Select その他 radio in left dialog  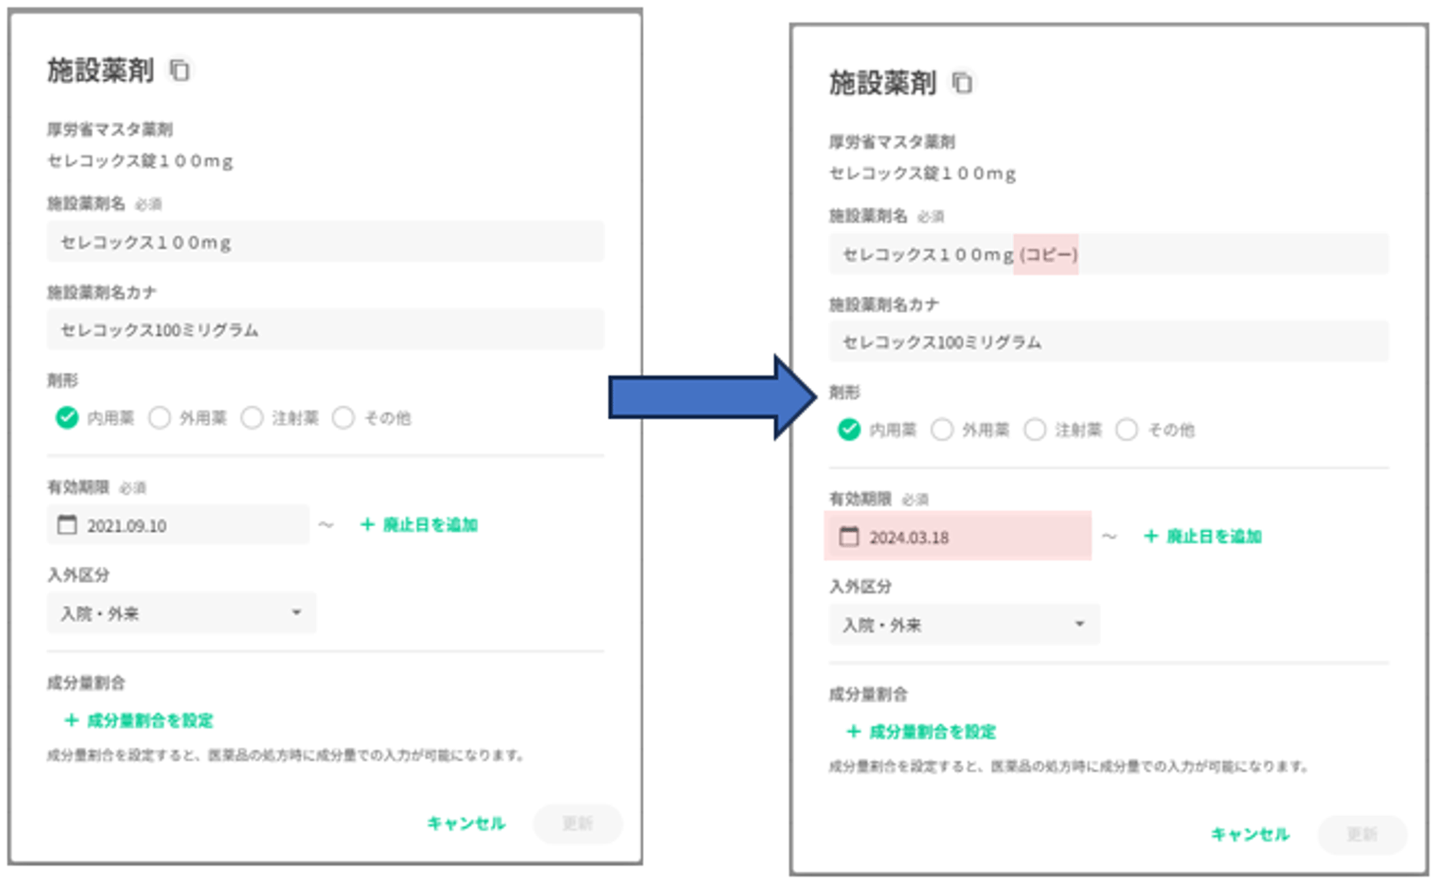[343, 417]
